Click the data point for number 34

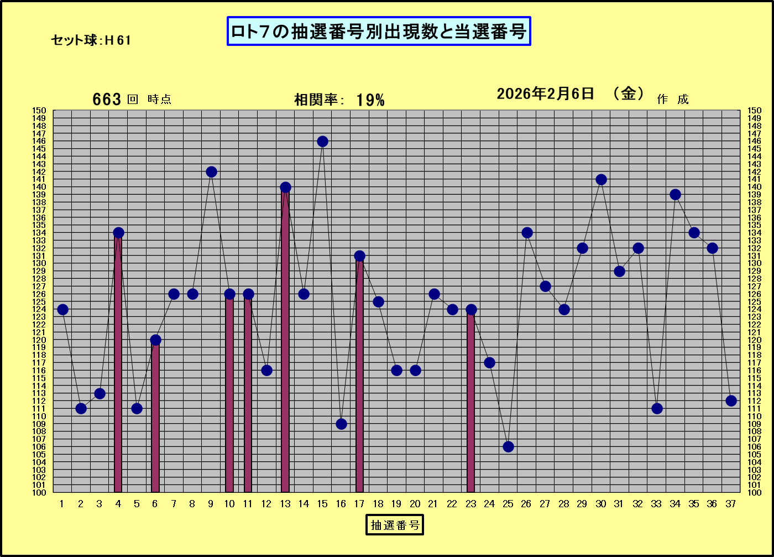pyautogui.click(x=675, y=195)
